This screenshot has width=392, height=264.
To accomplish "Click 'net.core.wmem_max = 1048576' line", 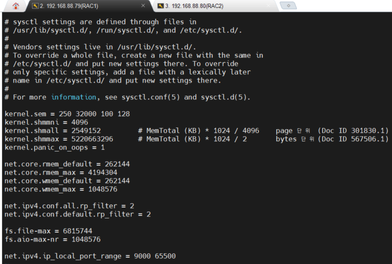I will pos(61,189).
